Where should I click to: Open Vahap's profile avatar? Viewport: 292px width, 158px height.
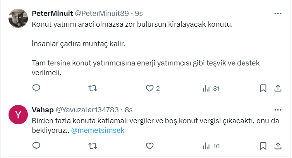click(x=18, y=115)
